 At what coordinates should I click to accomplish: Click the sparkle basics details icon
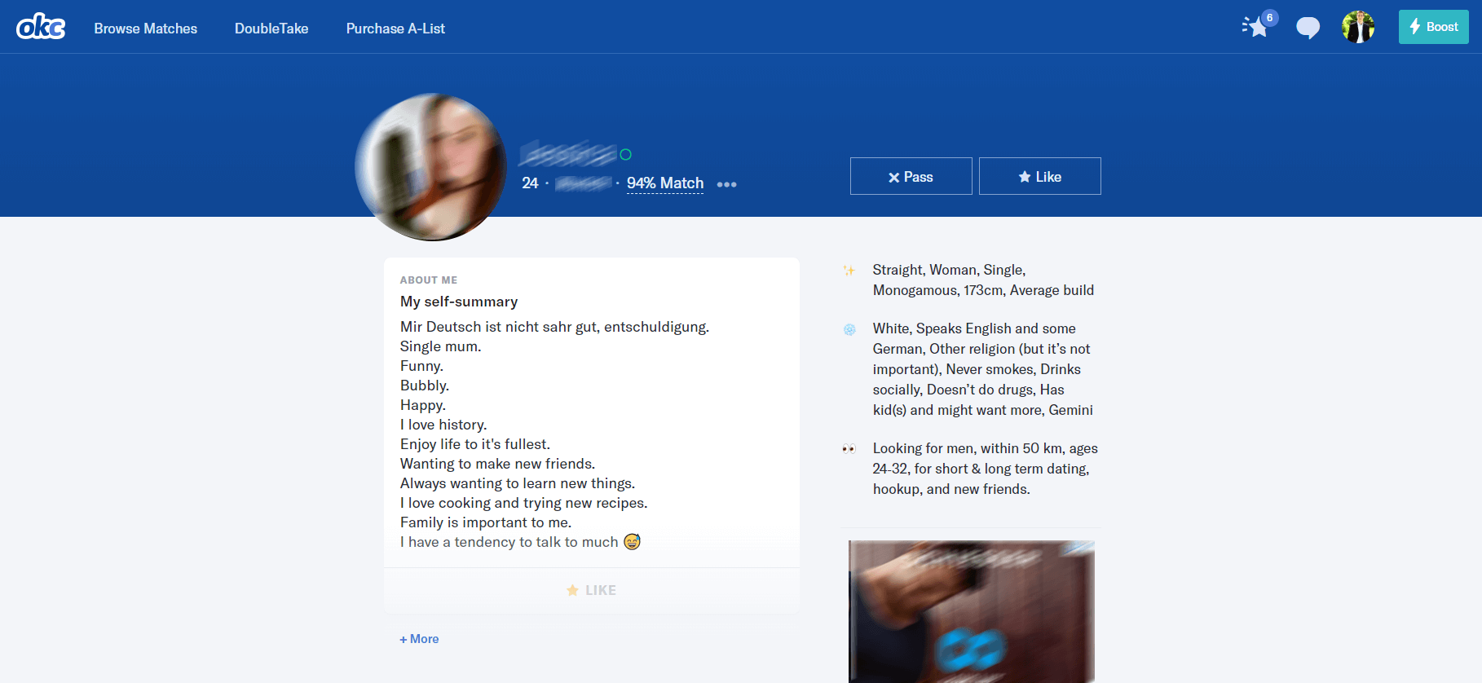coord(849,271)
